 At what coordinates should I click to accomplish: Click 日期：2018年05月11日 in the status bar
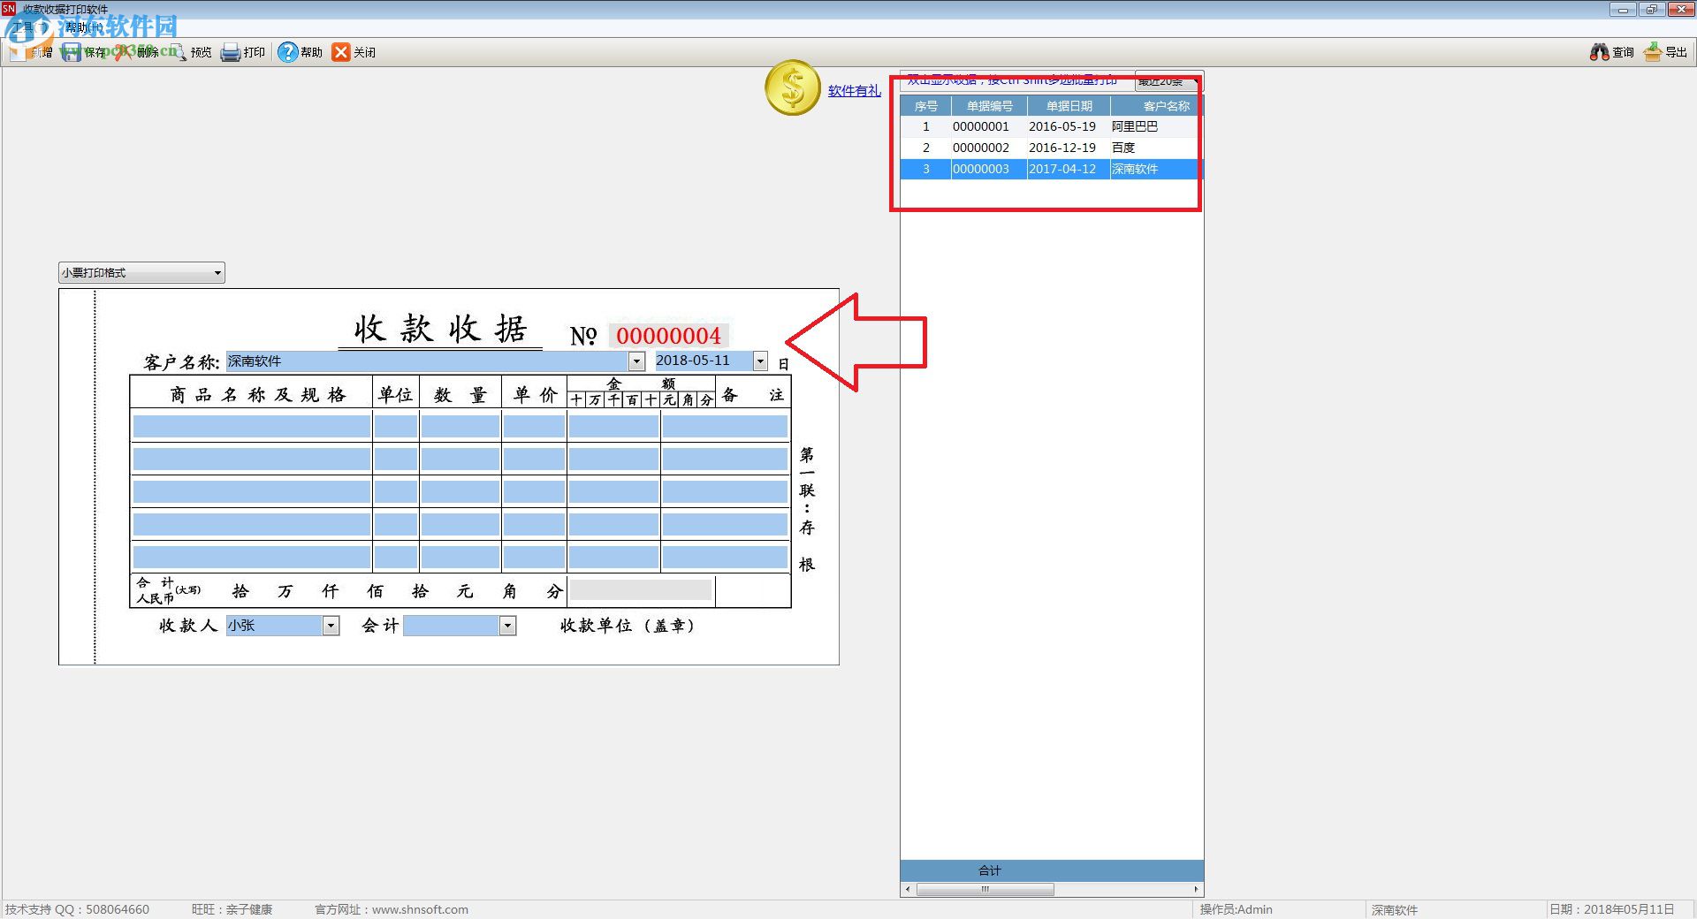(1611, 909)
